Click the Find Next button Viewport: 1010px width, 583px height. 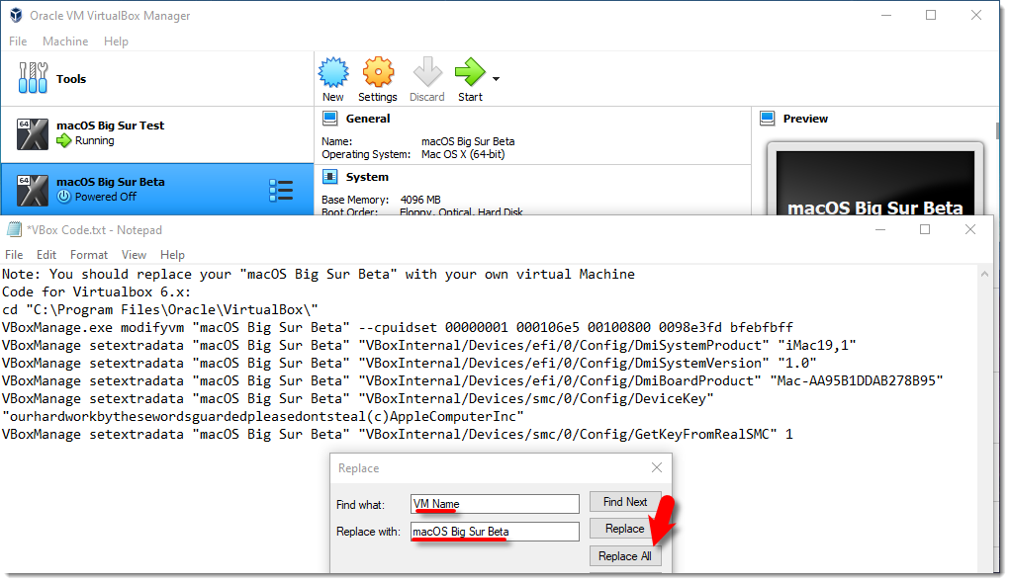pos(625,502)
